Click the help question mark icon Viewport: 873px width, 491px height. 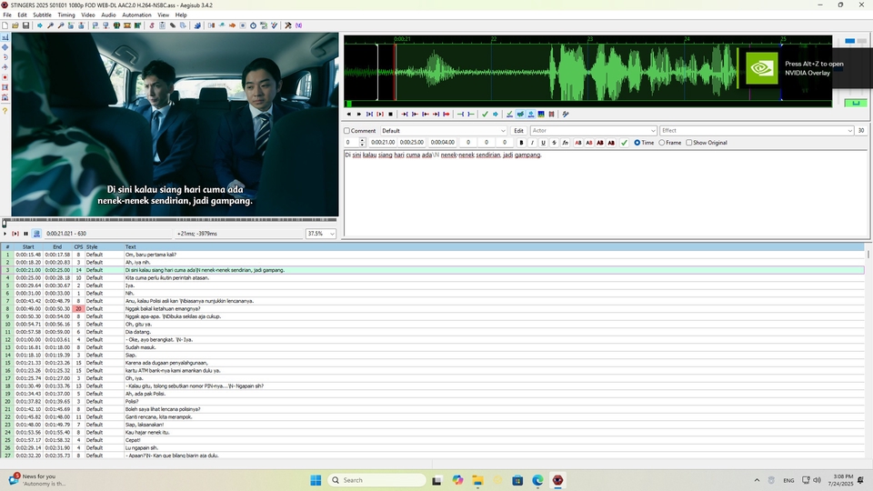(5, 111)
